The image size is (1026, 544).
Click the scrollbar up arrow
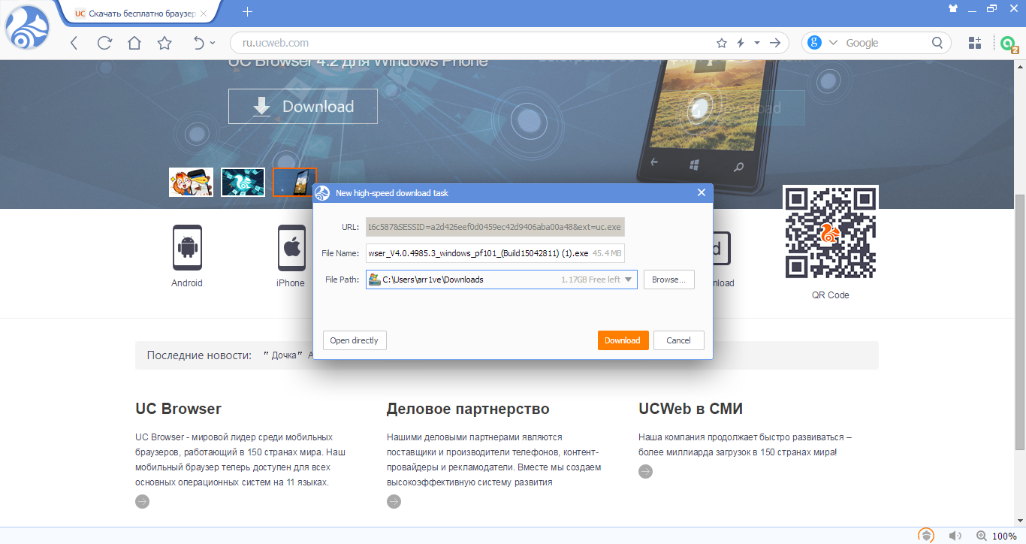(x=1020, y=66)
